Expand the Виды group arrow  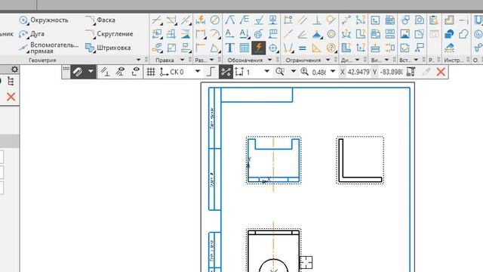pyautogui.click(x=386, y=60)
